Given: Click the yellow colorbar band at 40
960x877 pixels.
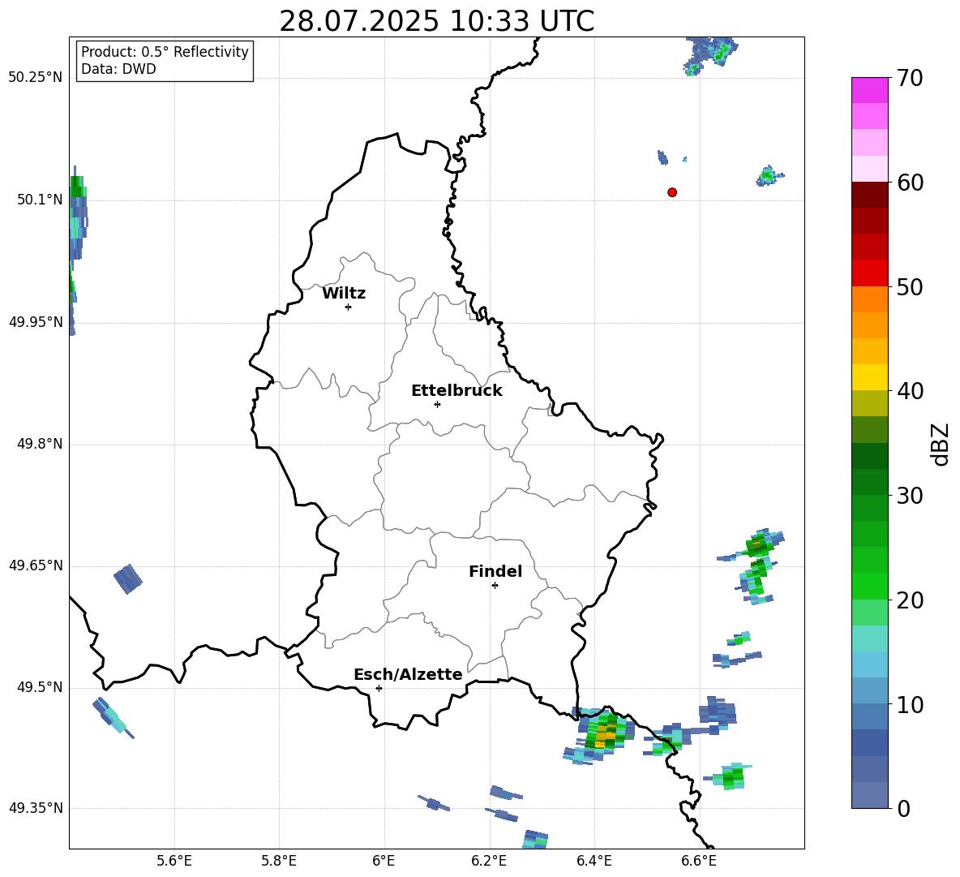Looking at the screenshot, I should tap(869, 377).
